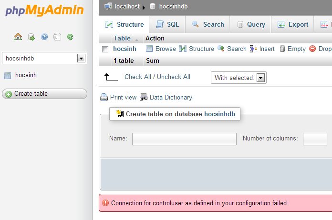Viewport: 332px width, 220px height.
Task: Open the Export tab
Action: point(292,24)
